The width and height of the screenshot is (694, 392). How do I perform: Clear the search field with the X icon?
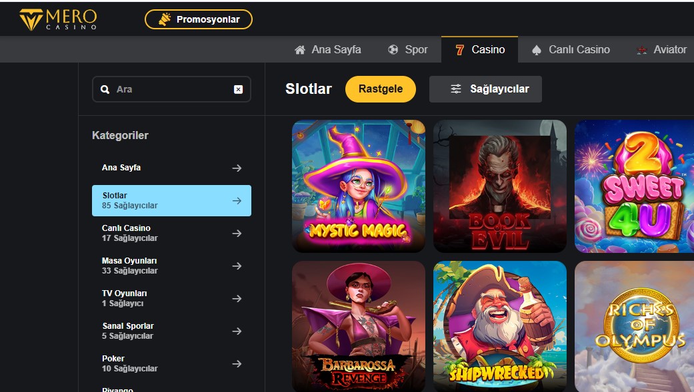coord(238,89)
